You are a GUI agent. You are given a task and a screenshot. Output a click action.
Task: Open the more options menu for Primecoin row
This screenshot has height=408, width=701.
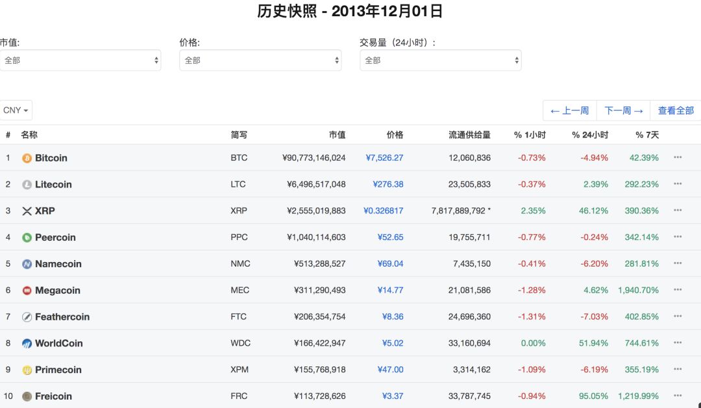click(678, 369)
